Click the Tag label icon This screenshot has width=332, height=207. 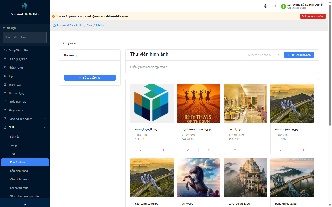click(x=5, y=76)
